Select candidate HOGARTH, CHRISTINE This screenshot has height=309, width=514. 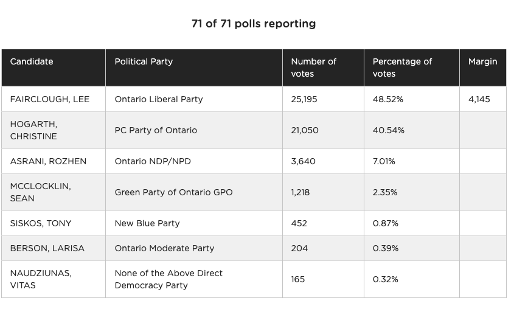[34, 130]
